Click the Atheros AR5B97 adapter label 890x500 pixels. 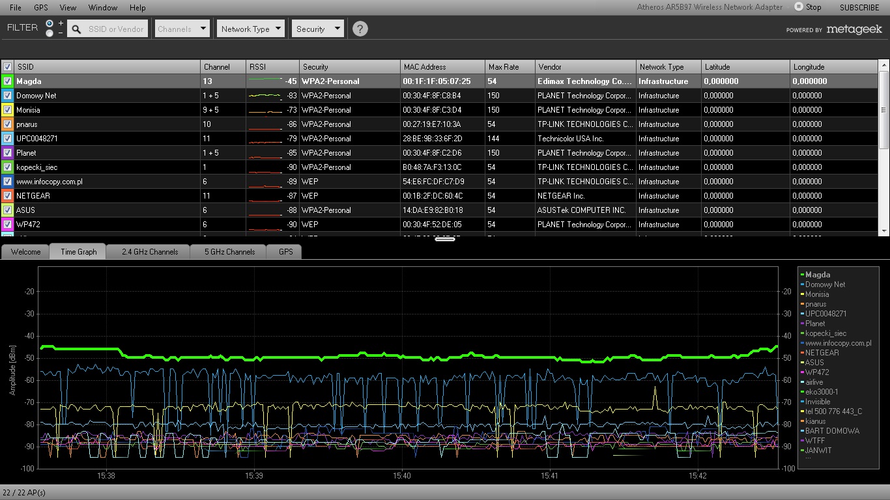710,7
